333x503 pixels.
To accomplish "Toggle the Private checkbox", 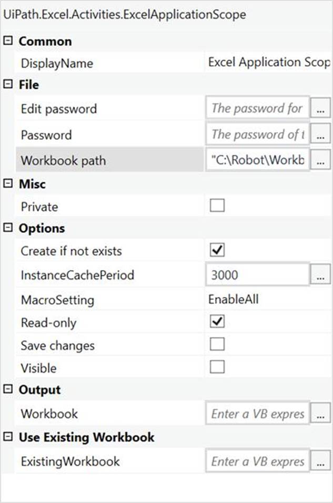I will point(217,206).
